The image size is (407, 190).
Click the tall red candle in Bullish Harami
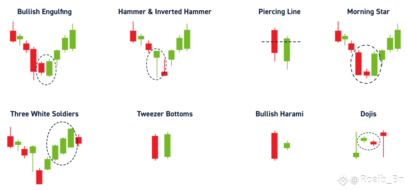[274, 146]
